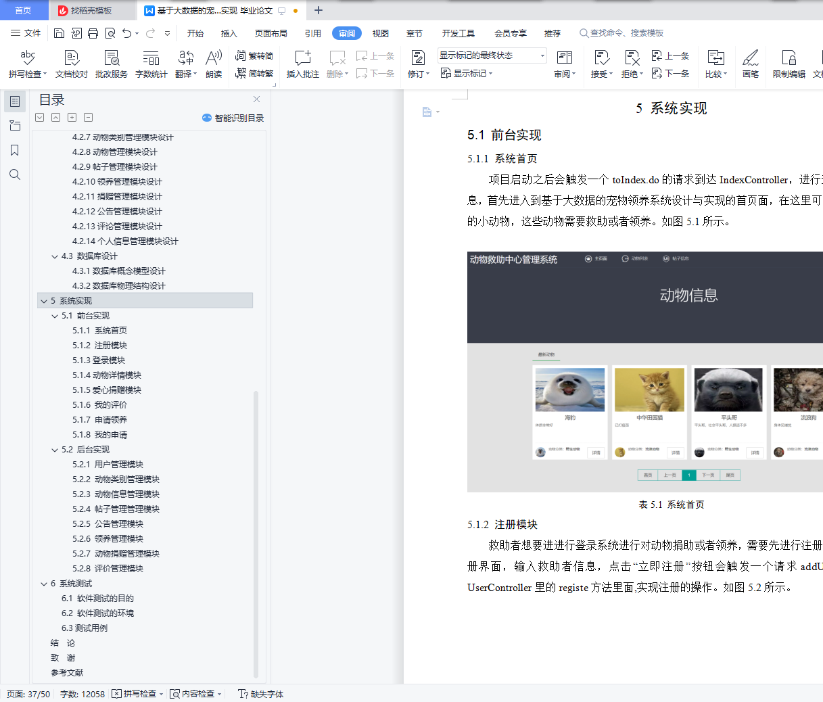
Task: Open the review service (批改服务) tool
Action: (x=112, y=64)
